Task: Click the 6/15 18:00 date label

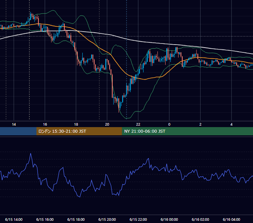Action: [x=76, y=219]
